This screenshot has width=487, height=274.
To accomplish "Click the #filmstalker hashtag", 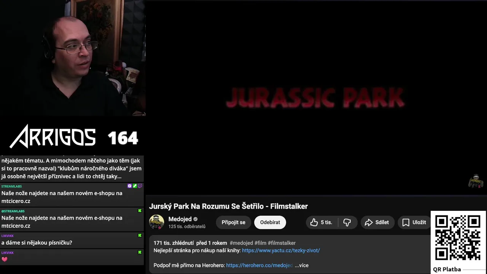I will pos(282,243).
